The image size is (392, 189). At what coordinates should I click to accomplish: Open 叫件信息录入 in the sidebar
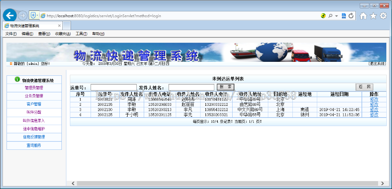(x=34, y=121)
